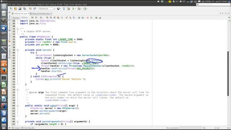Click the Save All toolbar icon

click(x=25, y=9)
